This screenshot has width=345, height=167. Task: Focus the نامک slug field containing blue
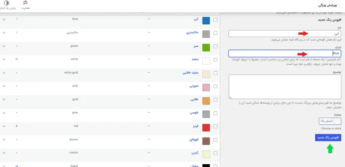[285, 53]
